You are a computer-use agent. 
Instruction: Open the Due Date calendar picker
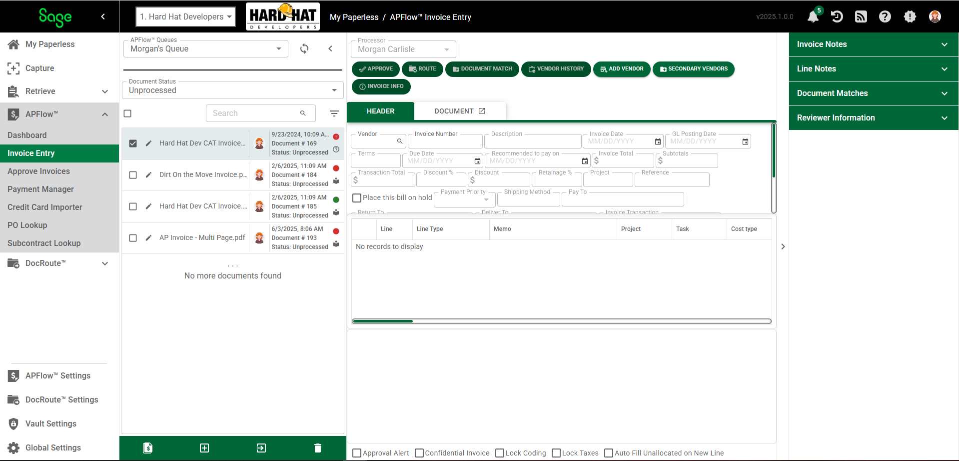[x=477, y=161]
